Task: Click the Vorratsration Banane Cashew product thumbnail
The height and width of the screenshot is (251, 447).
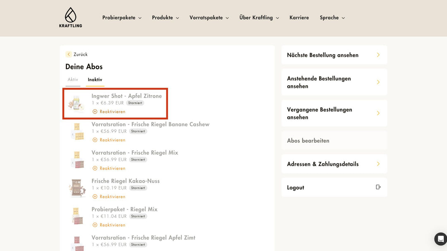Action: click(77, 132)
